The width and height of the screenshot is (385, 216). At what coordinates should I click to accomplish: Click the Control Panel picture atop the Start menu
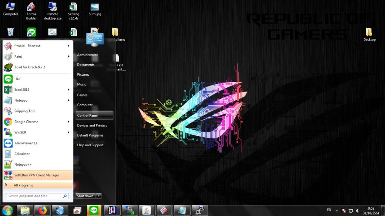[x=95, y=40]
